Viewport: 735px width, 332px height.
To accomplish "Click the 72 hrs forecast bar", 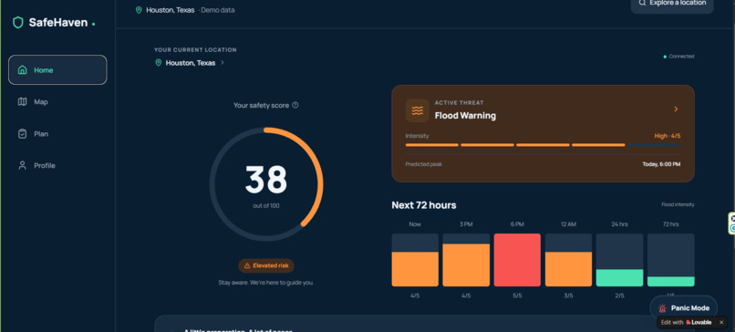I will click(671, 260).
